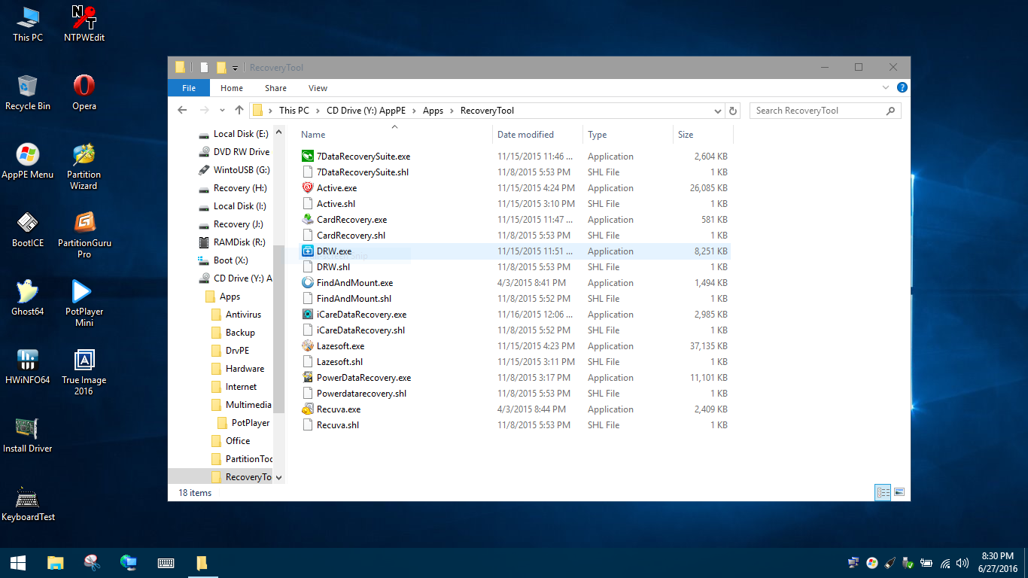Screen dimensions: 1028x578
Task: Click the on-screen keyboard taskbar icon
Action: [x=166, y=563]
